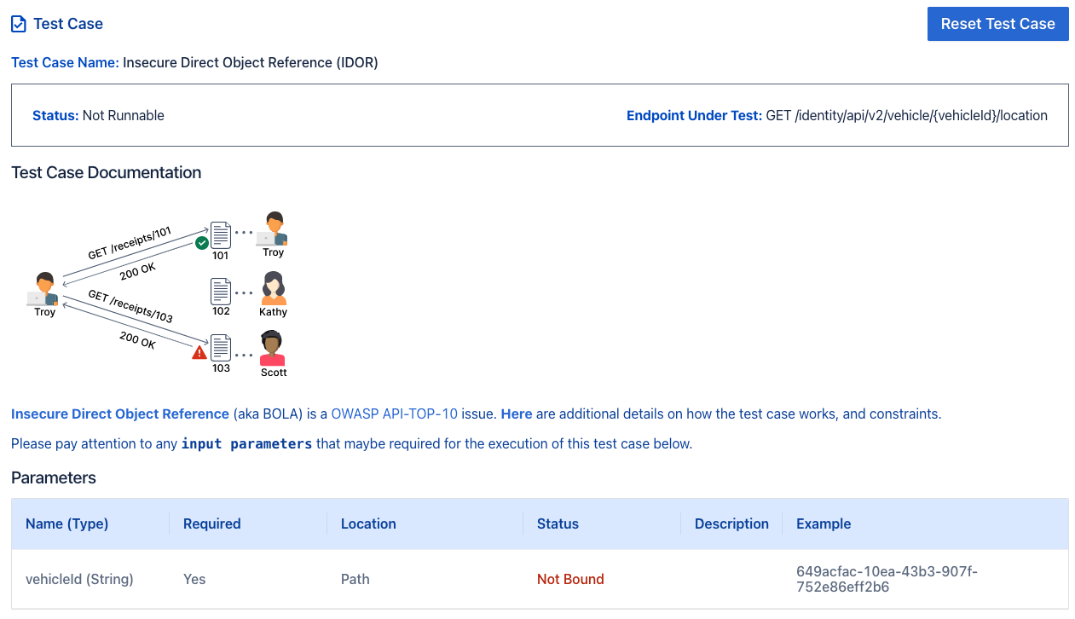Screen dimensions: 1075x619
Task: Click Scott's user avatar
Action: click(x=273, y=349)
